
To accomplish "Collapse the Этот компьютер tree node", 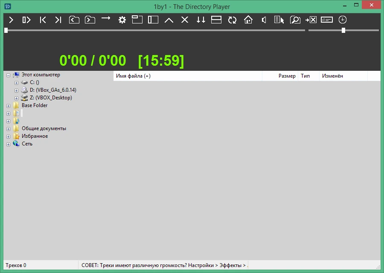I will coord(9,75).
